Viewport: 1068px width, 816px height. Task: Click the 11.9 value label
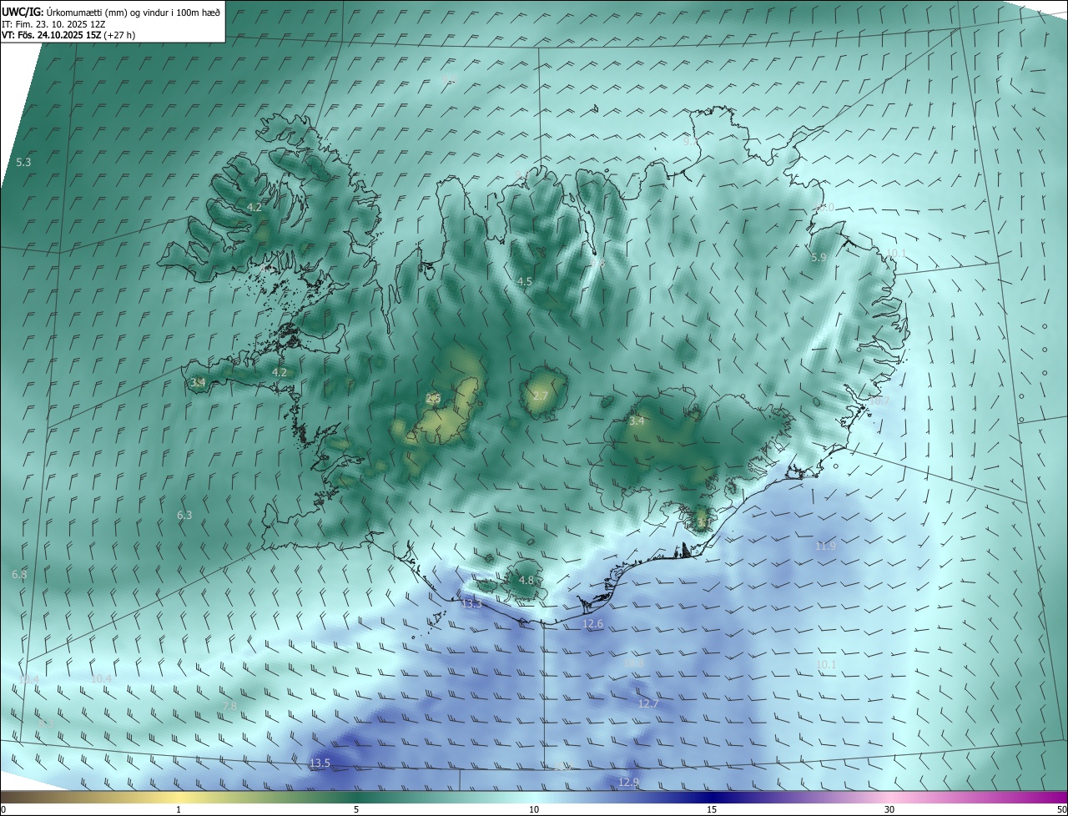[825, 546]
